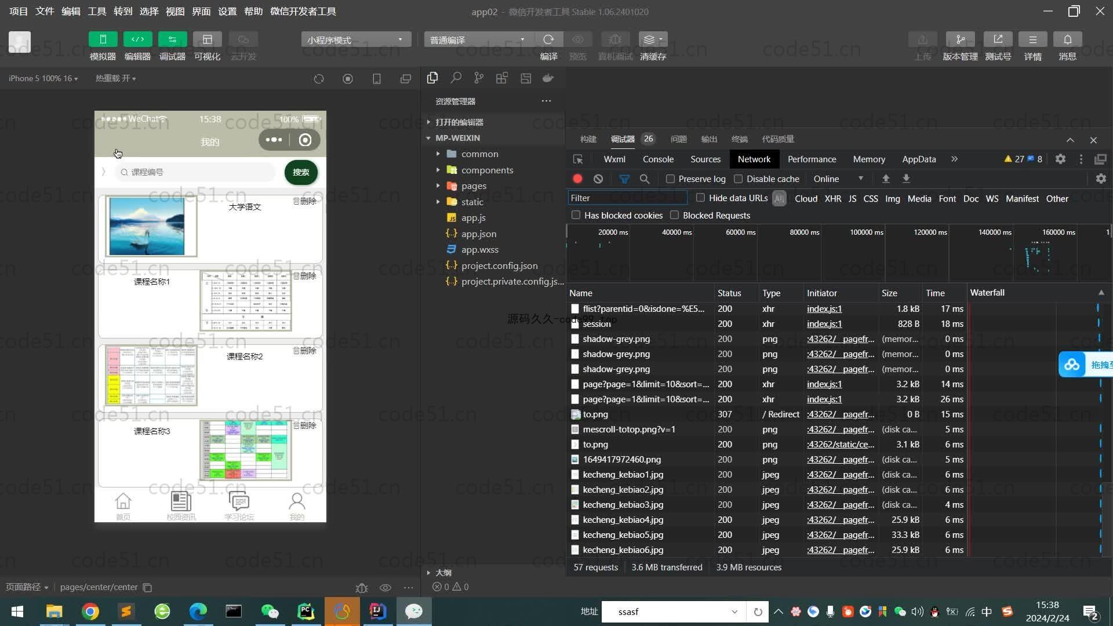Open the study forum (学习论坛) tab in simulator

click(x=239, y=506)
